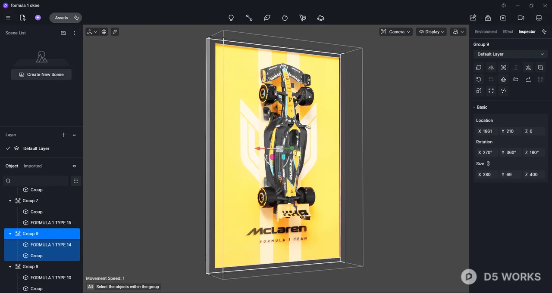The width and height of the screenshot is (552, 293).
Task: Select the Terrain layer tool icon
Action: 321,18
